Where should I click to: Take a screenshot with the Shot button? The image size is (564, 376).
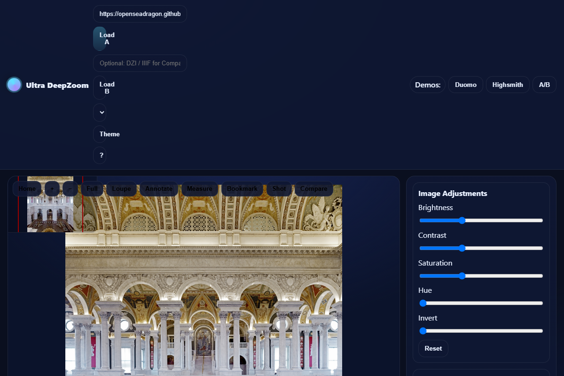tap(279, 189)
